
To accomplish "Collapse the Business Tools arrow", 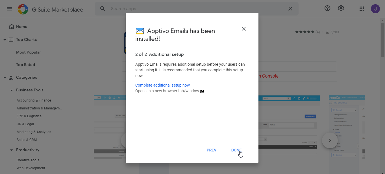I will pyautogui.click(x=12, y=90).
